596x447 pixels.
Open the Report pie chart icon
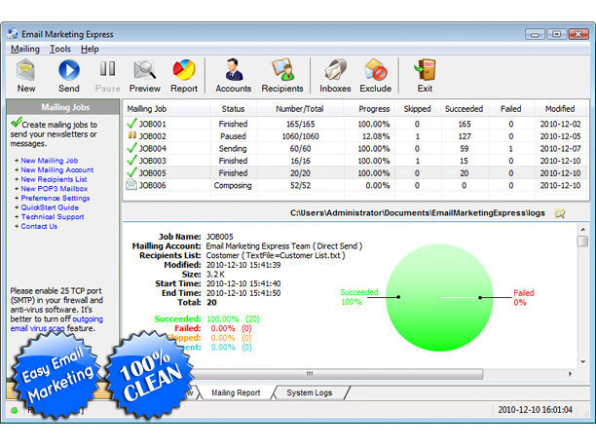click(184, 70)
